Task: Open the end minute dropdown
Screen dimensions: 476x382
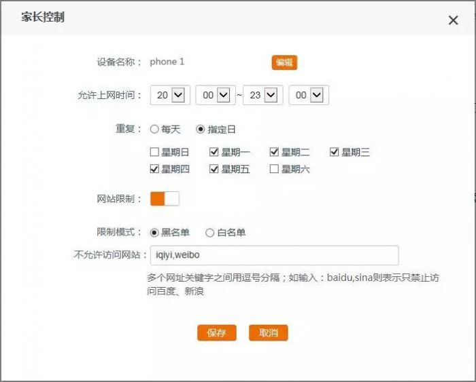Action: pyautogui.click(x=308, y=96)
